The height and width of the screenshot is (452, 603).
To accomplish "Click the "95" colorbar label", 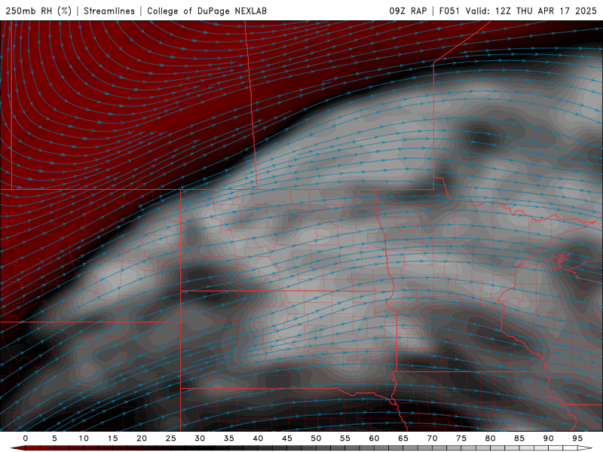I will (x=577, y=438).
